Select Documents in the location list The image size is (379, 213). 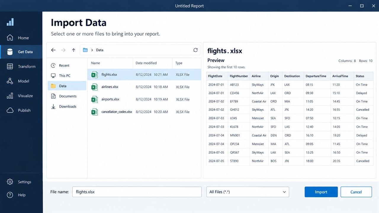click(67, 96)
